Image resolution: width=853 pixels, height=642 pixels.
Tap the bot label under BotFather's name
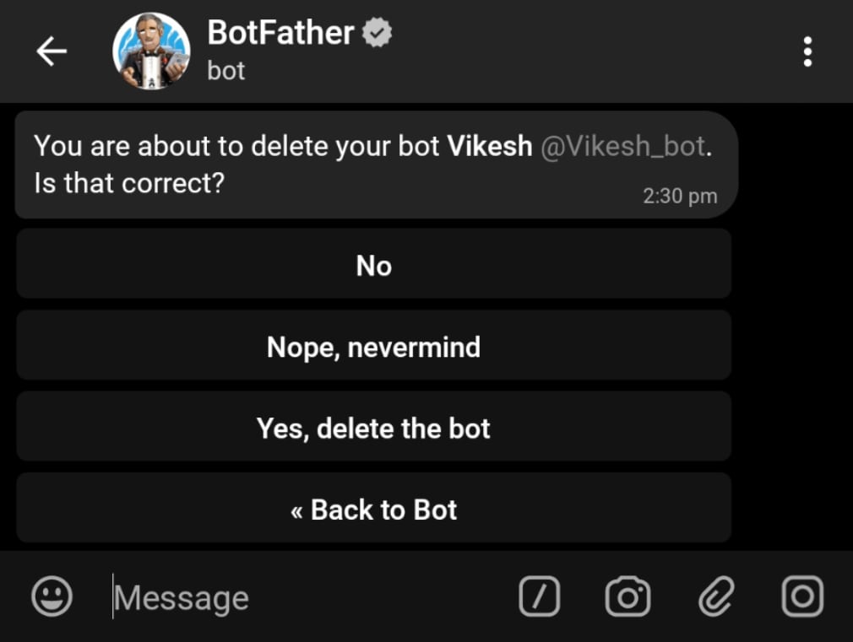tap(225, 73)
